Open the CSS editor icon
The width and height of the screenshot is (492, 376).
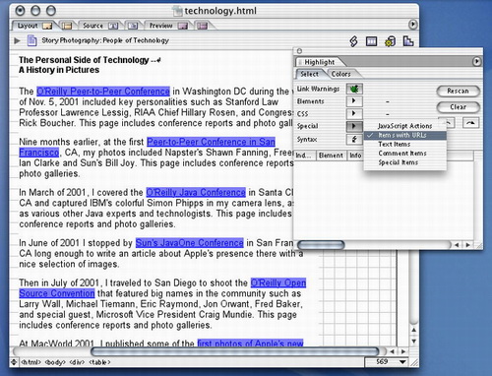[390, 41]
